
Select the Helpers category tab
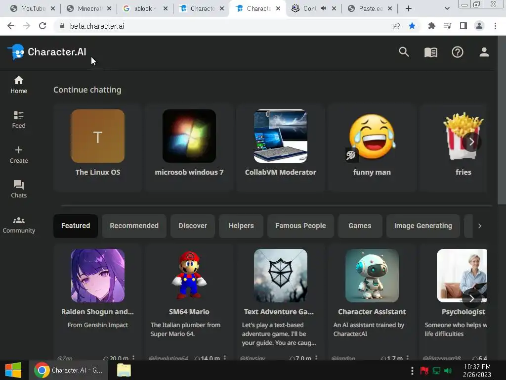point(241,226)
